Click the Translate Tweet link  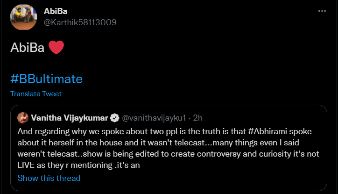coord(36,93)
